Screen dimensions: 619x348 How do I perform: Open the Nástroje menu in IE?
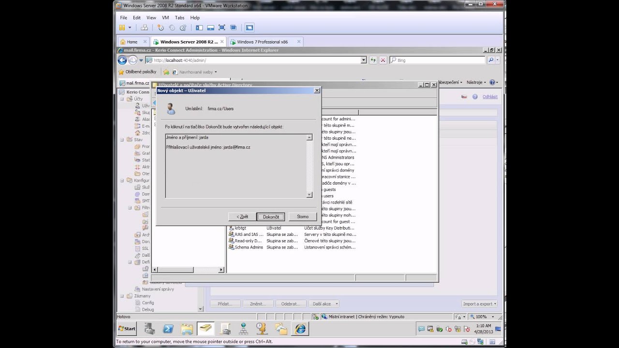(x=476, y=82)
